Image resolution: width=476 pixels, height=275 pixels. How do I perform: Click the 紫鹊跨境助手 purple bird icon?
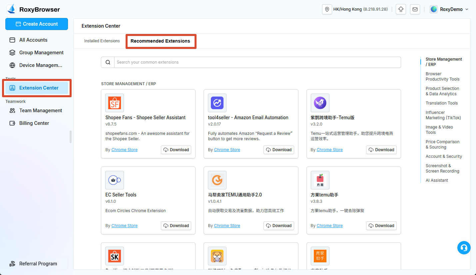click(x=320, y=103)
